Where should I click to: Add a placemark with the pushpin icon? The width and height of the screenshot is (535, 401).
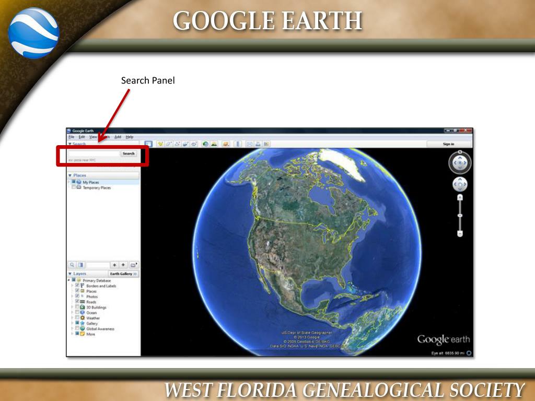pos(160,144)
